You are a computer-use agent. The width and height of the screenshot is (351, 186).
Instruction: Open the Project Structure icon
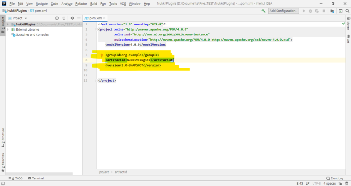332,11
